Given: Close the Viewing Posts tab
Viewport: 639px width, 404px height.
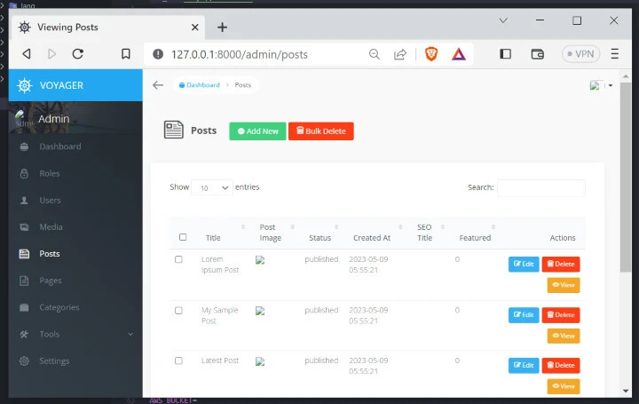Looking at the screenshot, I should pyautogui.click(x=194, y=28).
